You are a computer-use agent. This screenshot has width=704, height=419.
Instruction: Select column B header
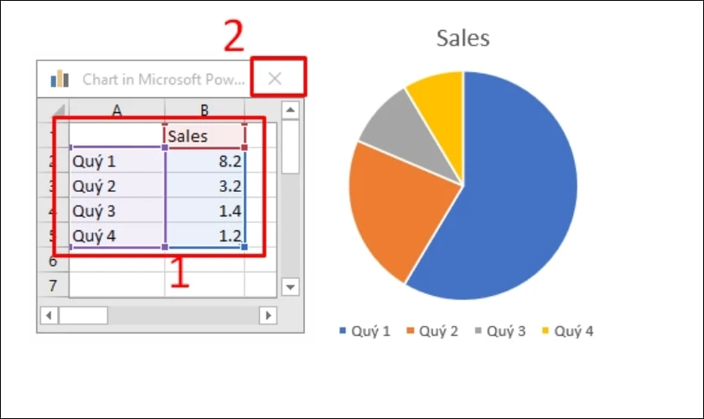click(204, 110)
